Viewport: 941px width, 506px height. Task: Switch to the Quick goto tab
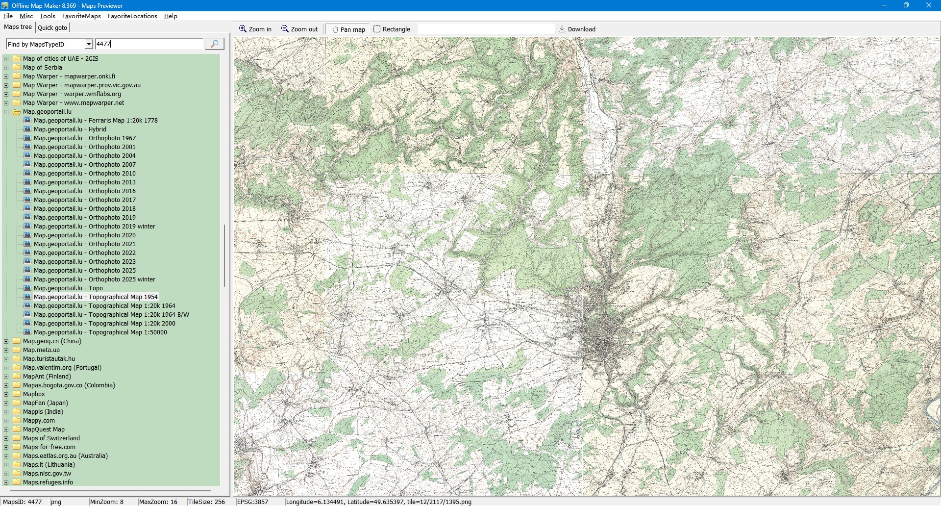click(x=52, y=28)
